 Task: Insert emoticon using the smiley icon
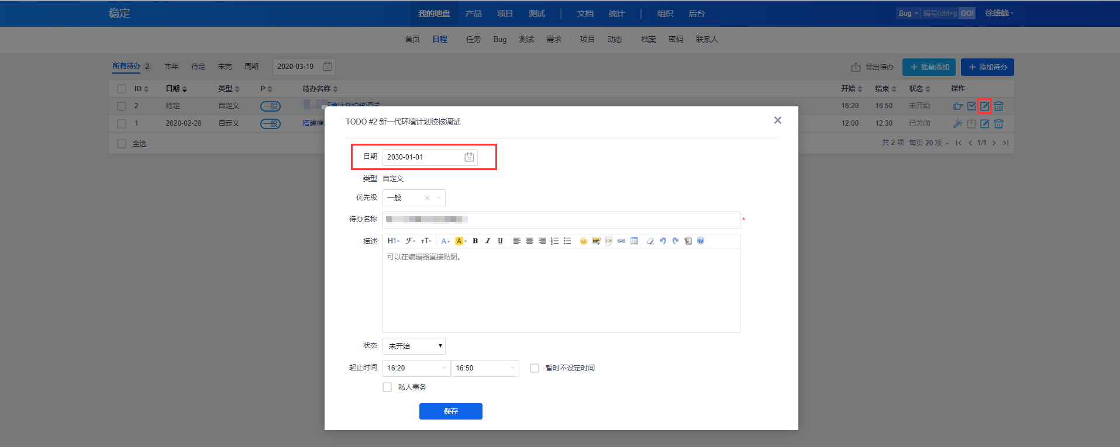pyautogui.click(x=583, y=241)
